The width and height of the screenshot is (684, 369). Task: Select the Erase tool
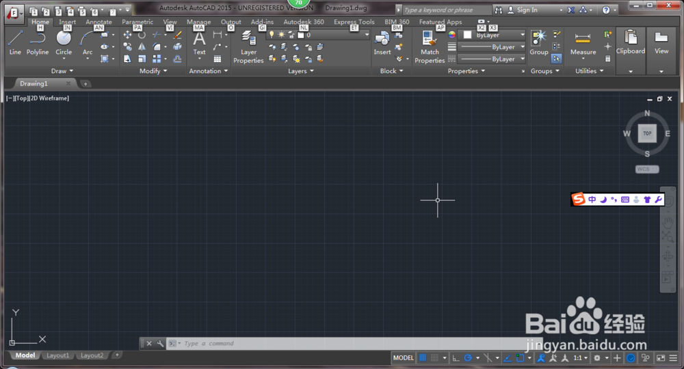coord(177,35)
